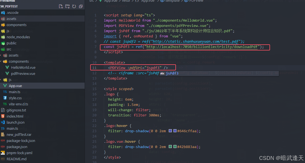Viewport: 305px width, 163px height.
Task: Accept the jsPdf3 autocomplete suggestion
Action: point(219,73)
